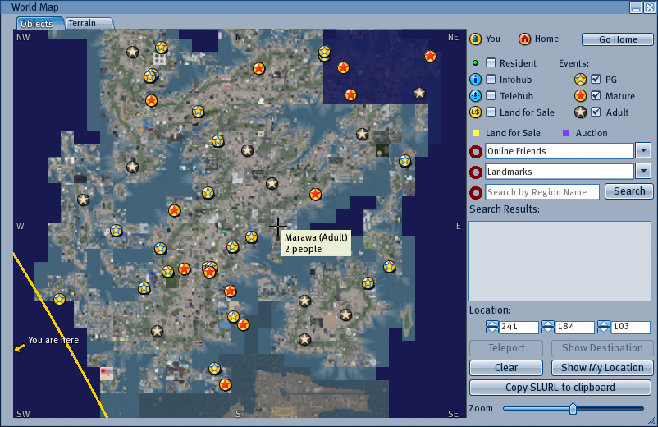Click the yellow You are here arrow
This screenshot has width=658, height=427.
pos(20,348)
